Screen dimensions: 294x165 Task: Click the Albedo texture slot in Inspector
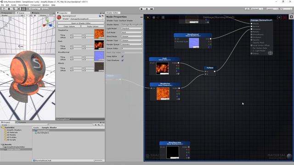click(x=99, y=67)
